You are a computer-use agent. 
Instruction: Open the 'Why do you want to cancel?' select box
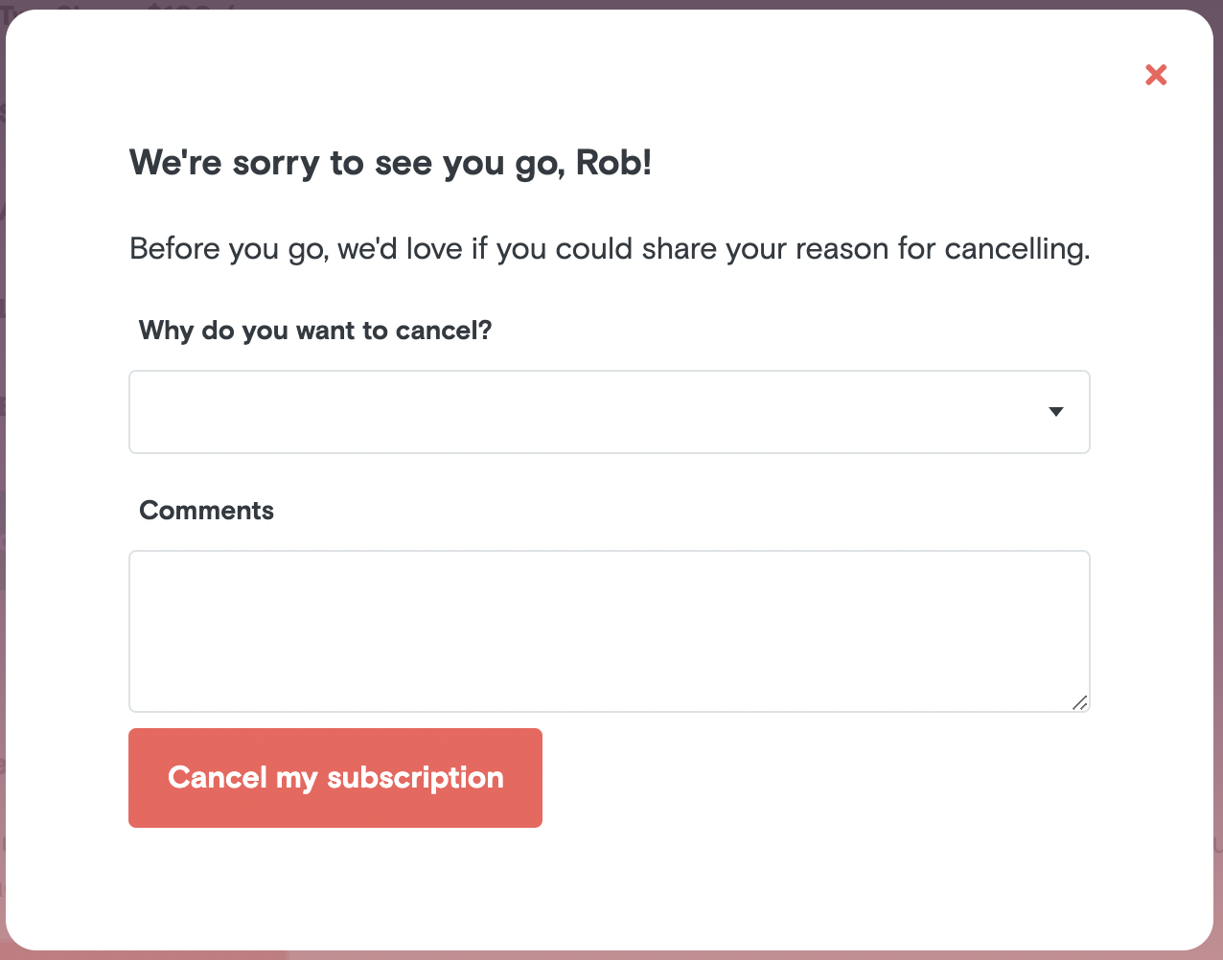tap(609, 412)
